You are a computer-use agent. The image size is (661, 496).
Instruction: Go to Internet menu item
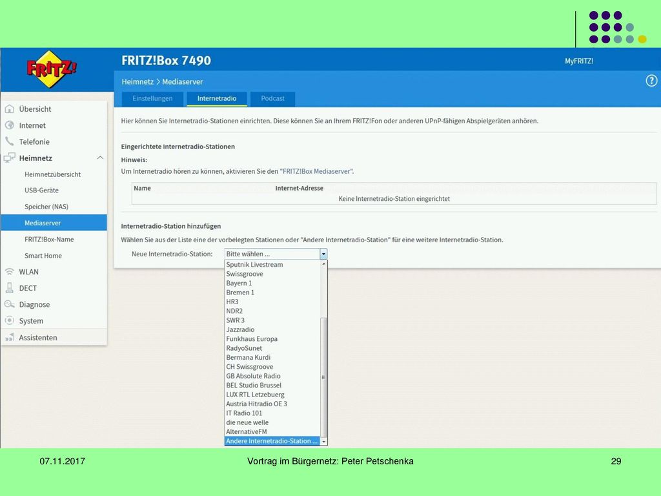(32, 125)
